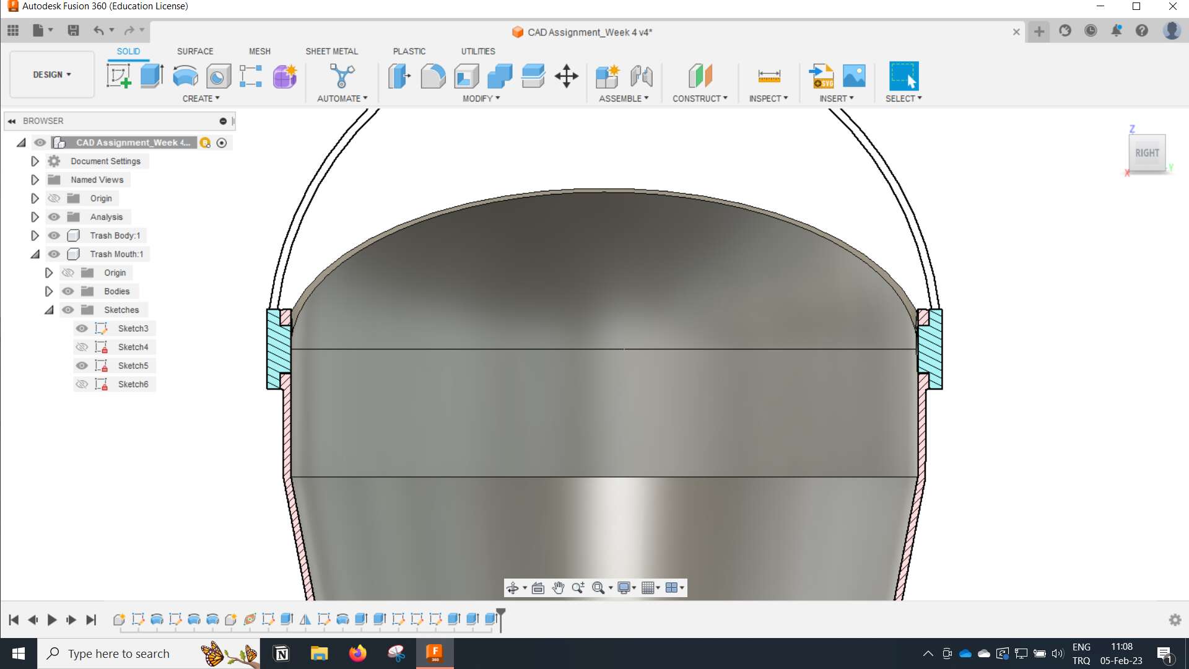The width and height of the screenshot is (1189, 669).
Task: Select the Create Sketch tool
Action: click(x=118, y=76)
